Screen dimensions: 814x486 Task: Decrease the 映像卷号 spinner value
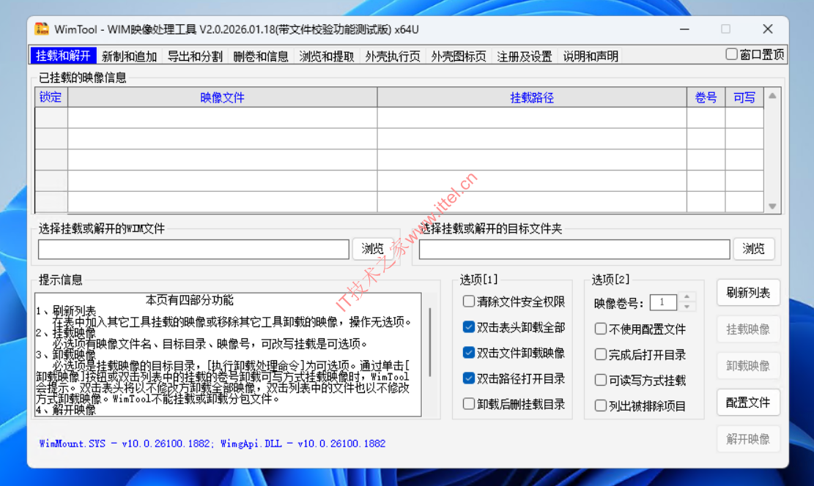(x=686, y=307)
